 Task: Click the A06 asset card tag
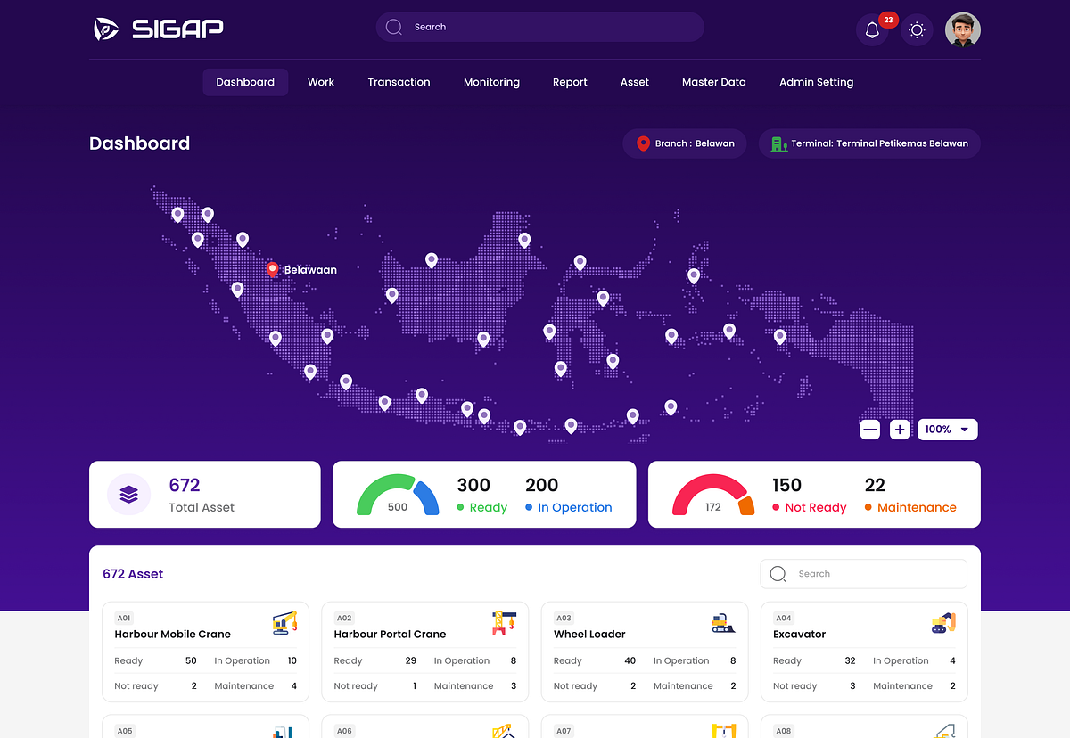pyautogui.click(x=344, y=731)
